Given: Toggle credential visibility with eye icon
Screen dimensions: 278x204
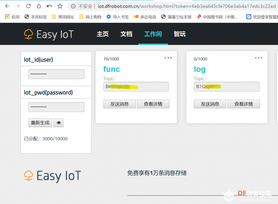Looking at the screenshot, I should [x=59, y=123].
